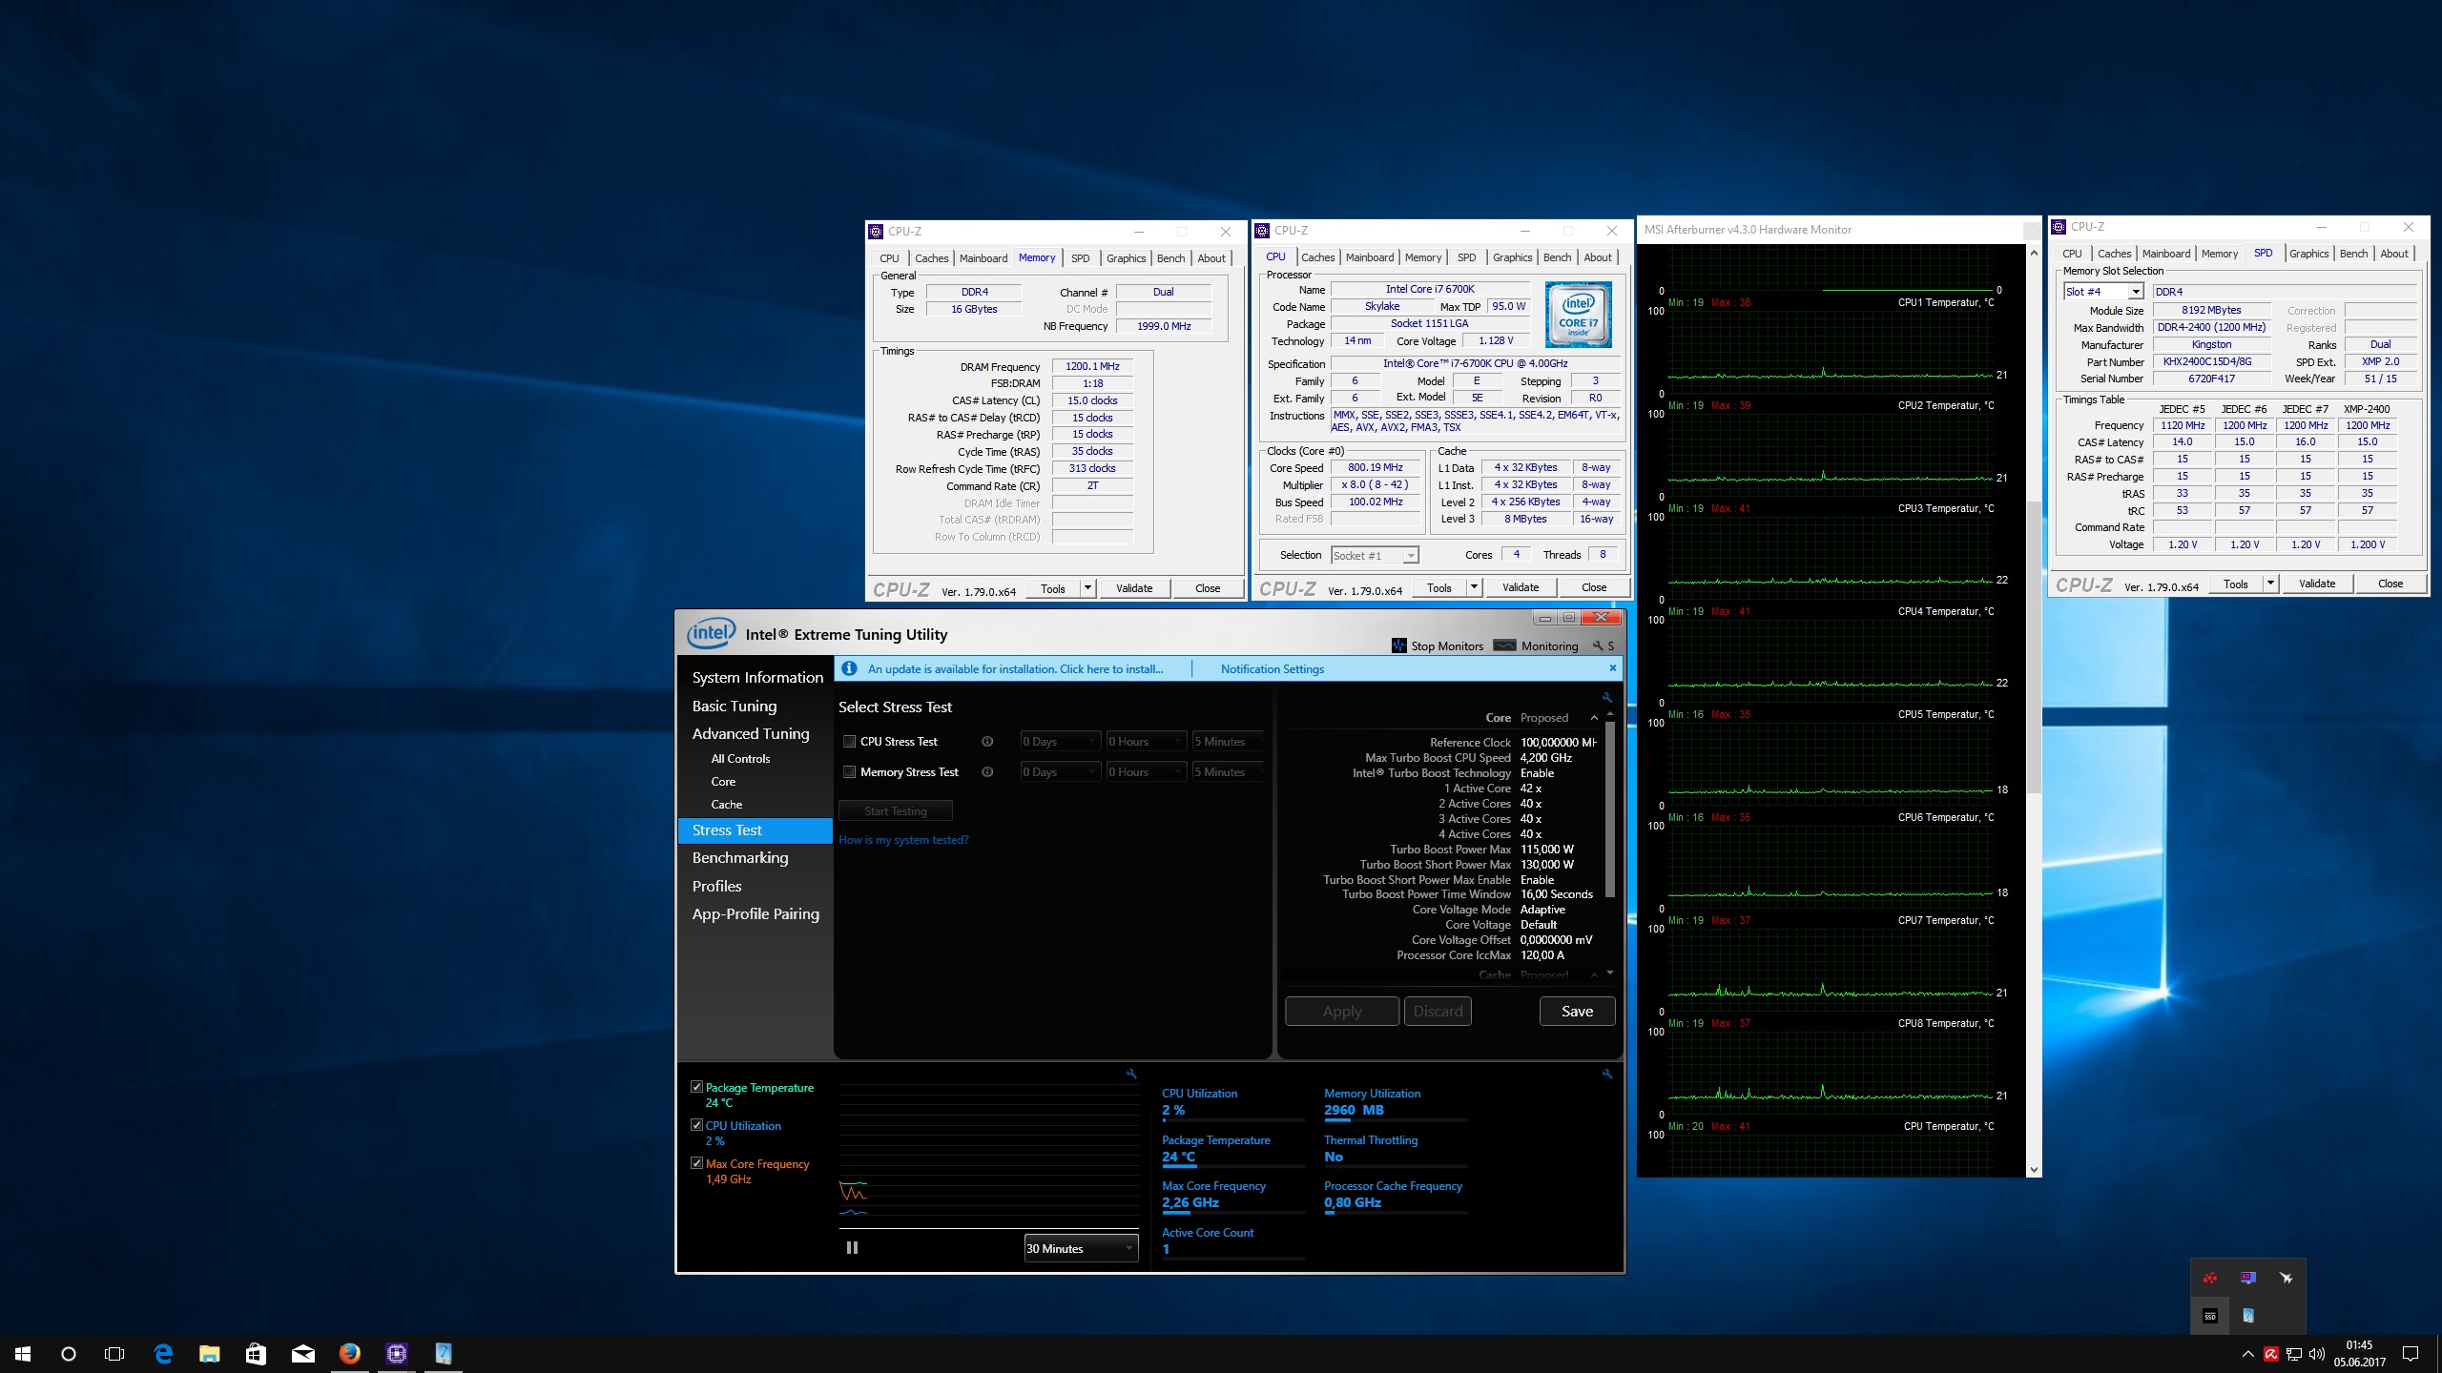Click info icon beside CPU Stress Test
2442x1373 pixels.
(x=987, y=742)
